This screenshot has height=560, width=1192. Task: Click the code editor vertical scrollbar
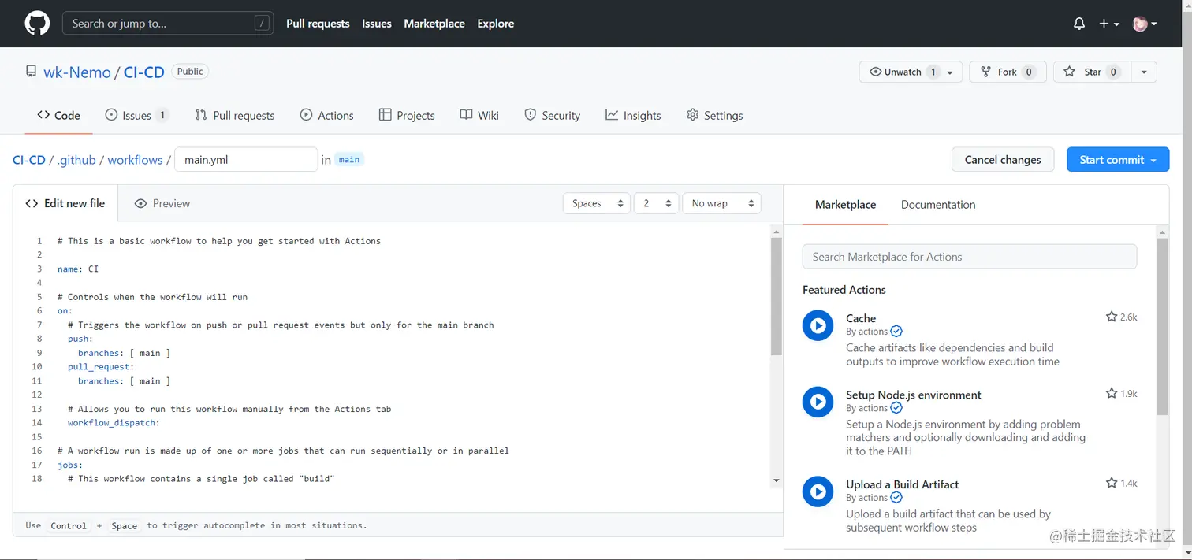(777, 296)
